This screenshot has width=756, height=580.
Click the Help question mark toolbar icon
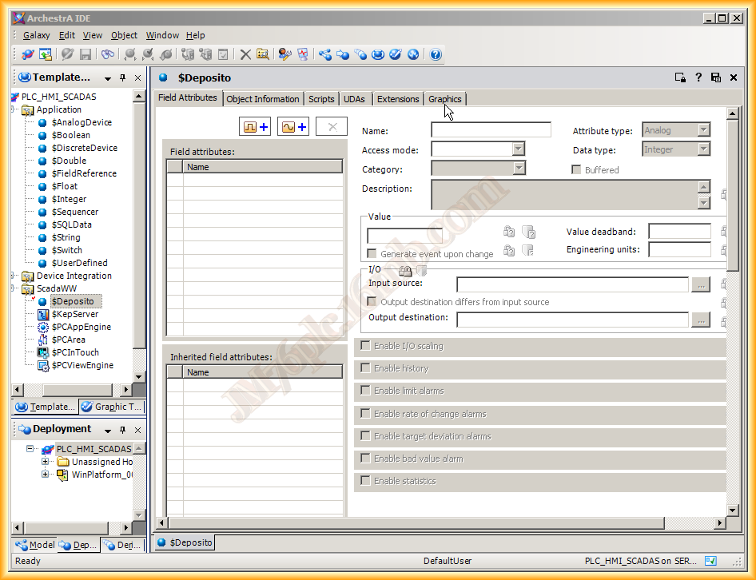[x=436, y=54]
